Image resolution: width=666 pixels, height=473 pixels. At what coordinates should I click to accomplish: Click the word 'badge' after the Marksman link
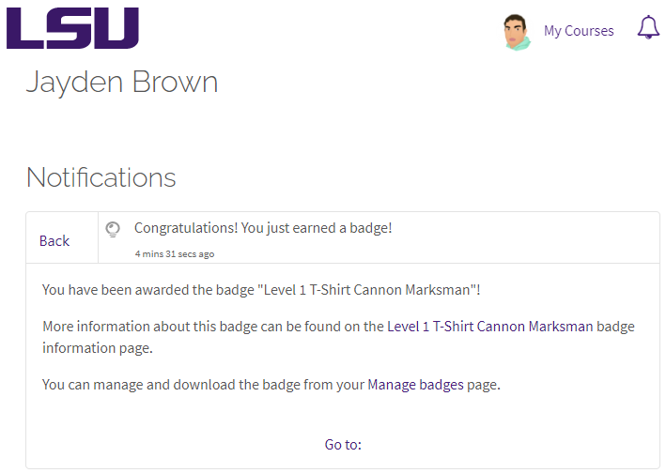[x=616, y=327]
